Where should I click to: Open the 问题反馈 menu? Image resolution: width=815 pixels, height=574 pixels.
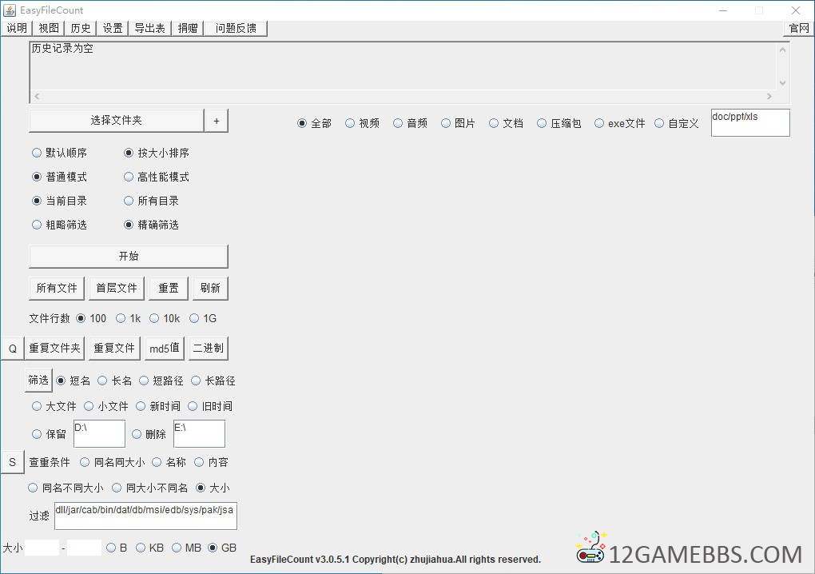[236, 28]
